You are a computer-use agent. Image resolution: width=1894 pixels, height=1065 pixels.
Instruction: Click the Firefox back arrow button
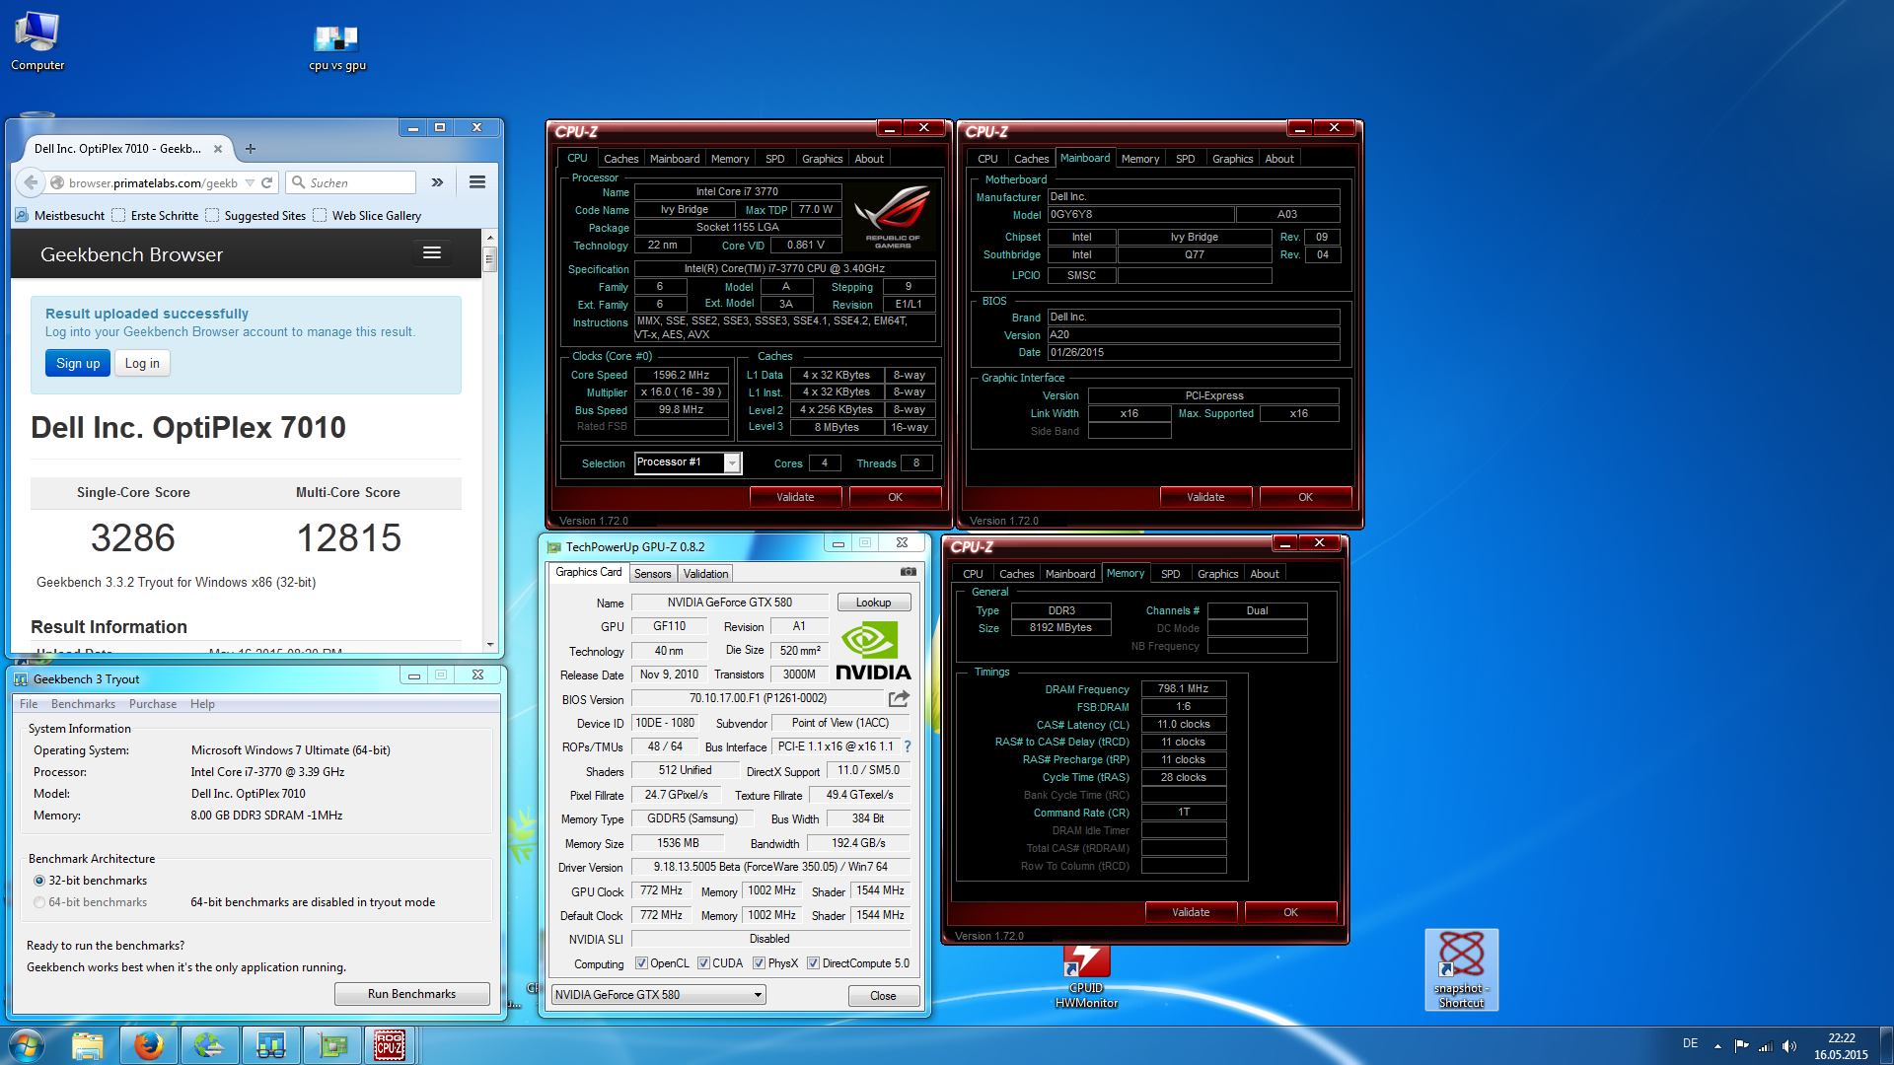coord(31,182)
